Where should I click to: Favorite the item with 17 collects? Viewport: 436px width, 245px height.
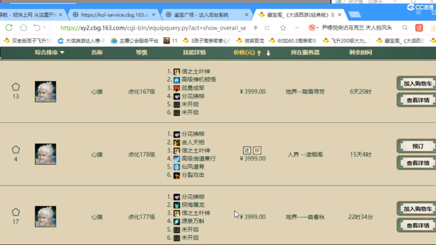click(16, 212)
